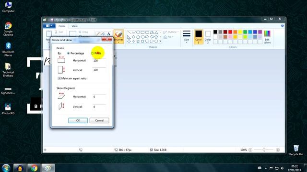Choose the Rectangle shape
307x172 pixels.
point(142,32)
